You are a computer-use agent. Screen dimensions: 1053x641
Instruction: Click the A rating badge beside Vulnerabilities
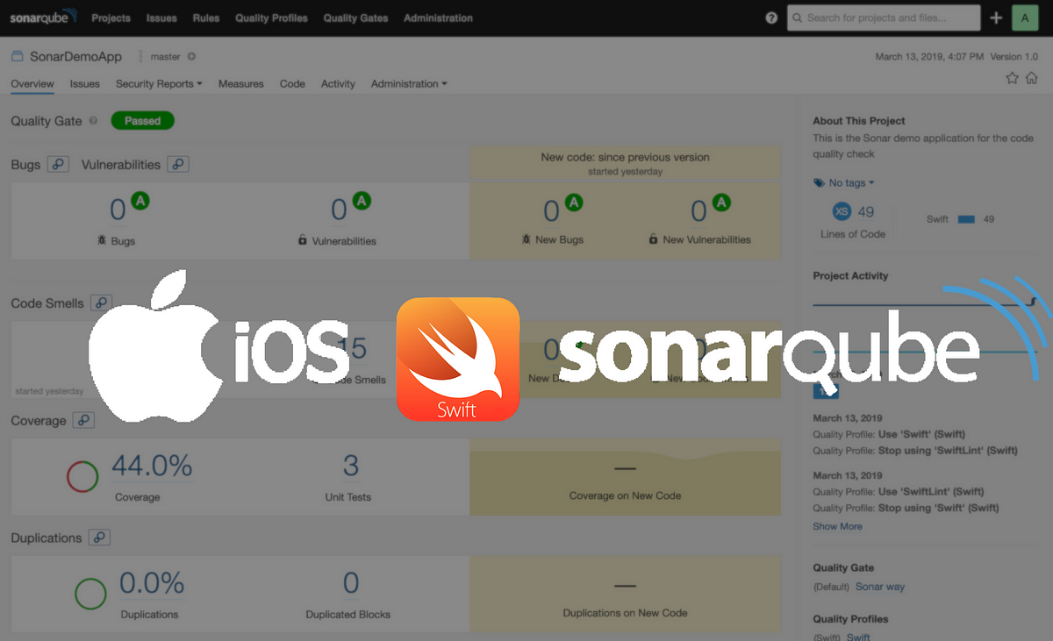click(x=362, y=202)
